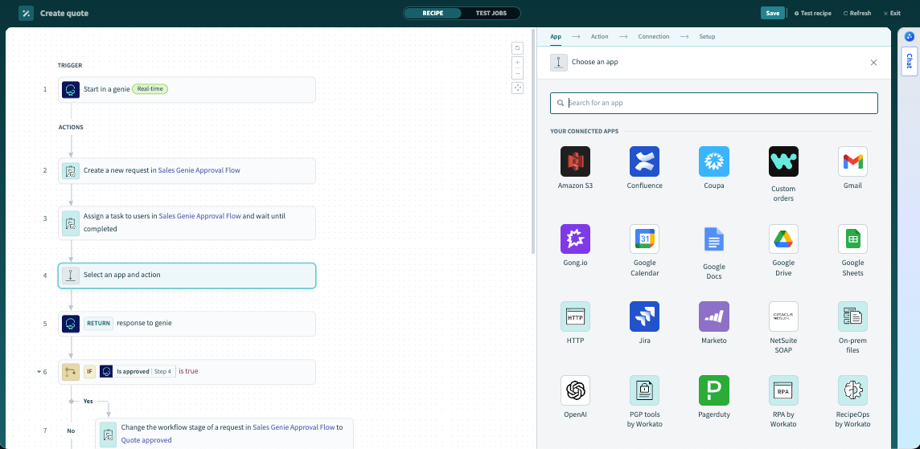Choose the Gmail app icon
Image resolution: width=920 pixels, height=449 pixels.
(852, 161)
